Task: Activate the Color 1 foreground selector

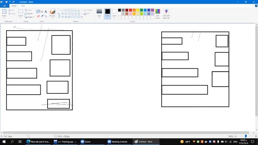Action: 108,14
